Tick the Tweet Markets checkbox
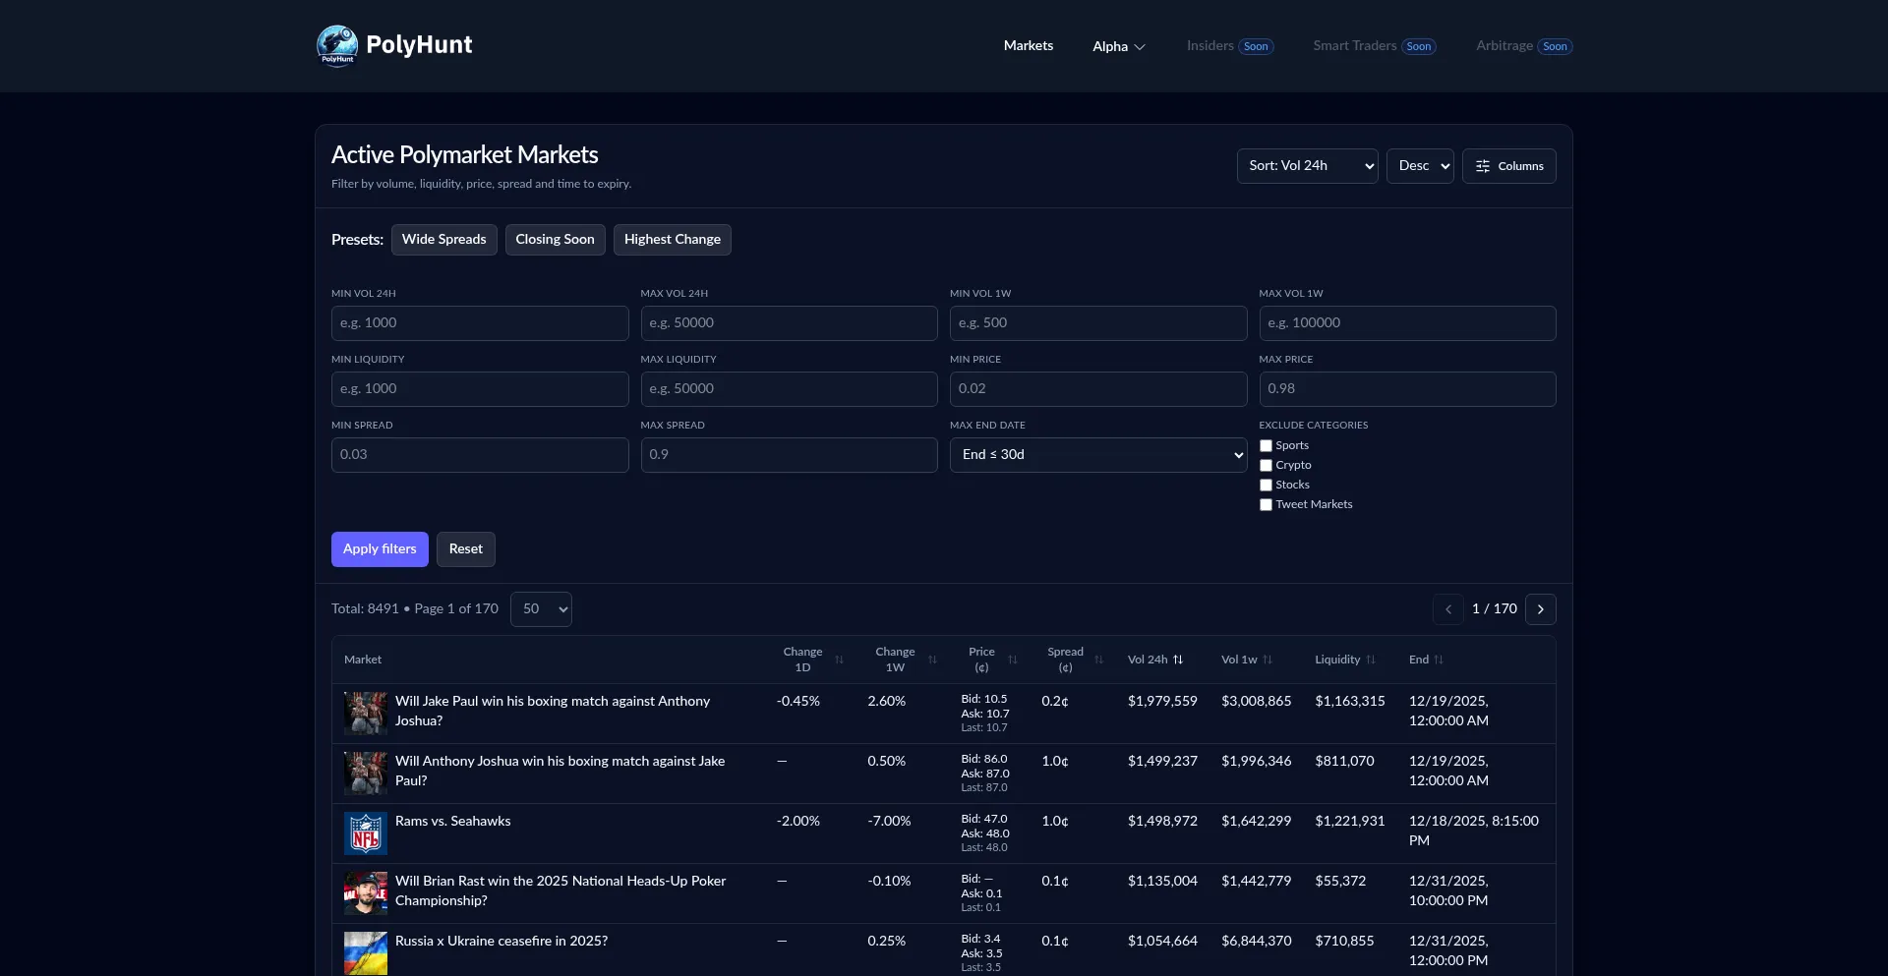 (1267, 505)
